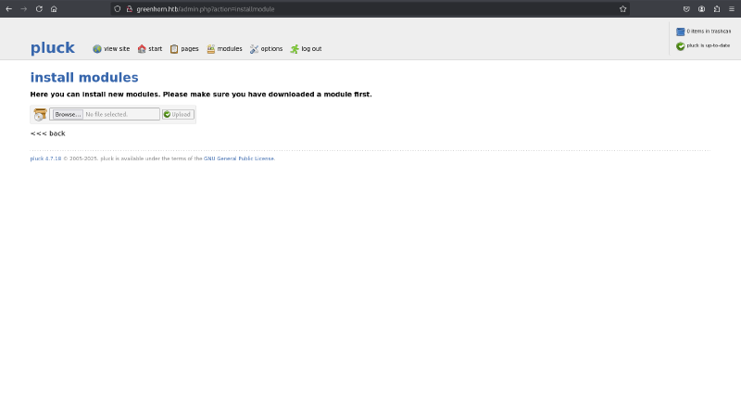Bookmark this page with the star icon
The image size is (741, 418).
pos(622,8)
